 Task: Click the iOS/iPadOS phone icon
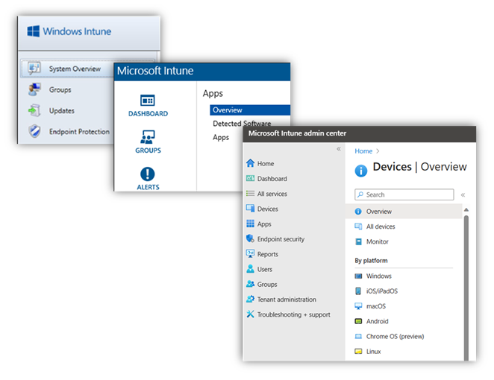(358, 291)
